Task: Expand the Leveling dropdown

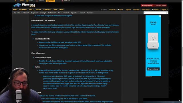Action: click(x=43, y=13)
